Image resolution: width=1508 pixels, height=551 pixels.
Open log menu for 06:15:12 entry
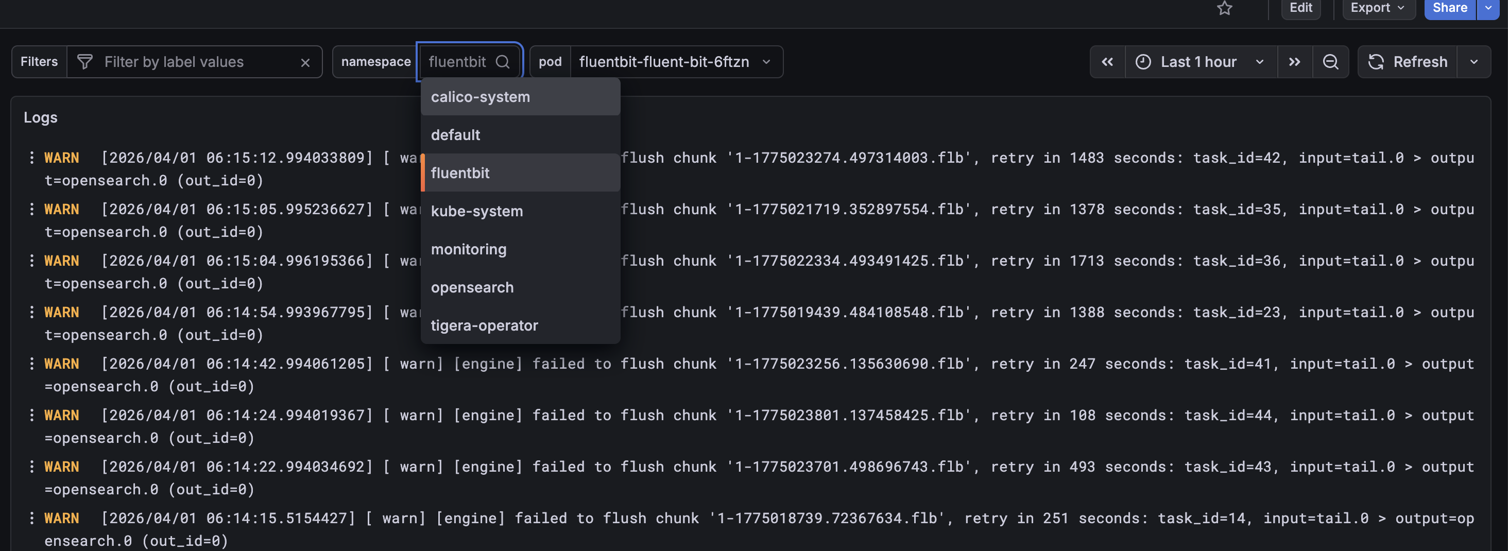[x=31, y=158]
